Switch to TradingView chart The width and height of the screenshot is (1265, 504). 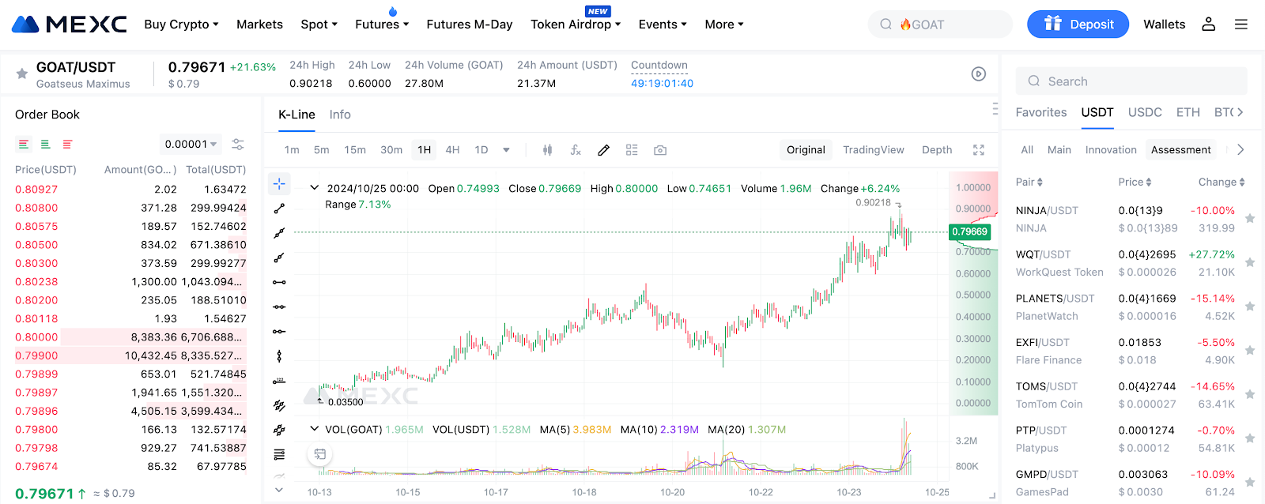point(873,150)
